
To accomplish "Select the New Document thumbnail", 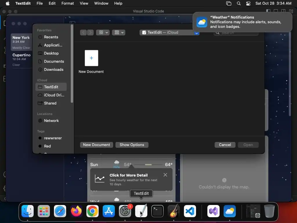I will tap(91, 58).
